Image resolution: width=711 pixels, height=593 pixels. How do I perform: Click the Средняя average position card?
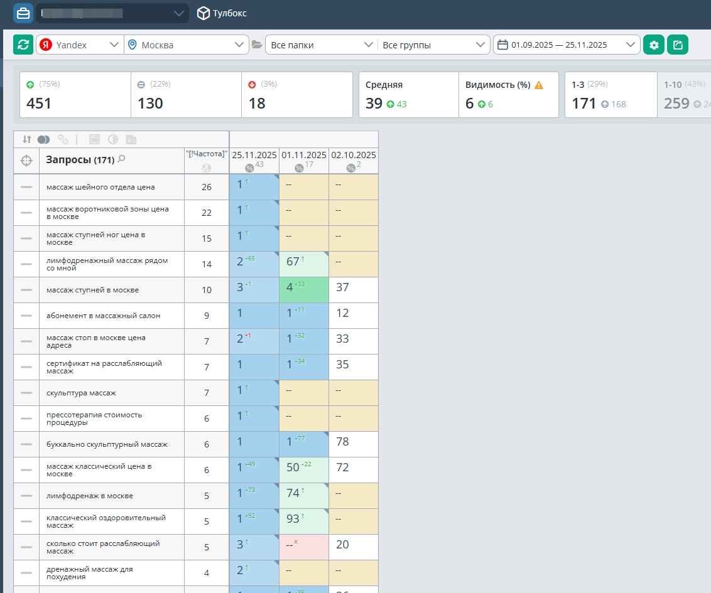[408, 95]
